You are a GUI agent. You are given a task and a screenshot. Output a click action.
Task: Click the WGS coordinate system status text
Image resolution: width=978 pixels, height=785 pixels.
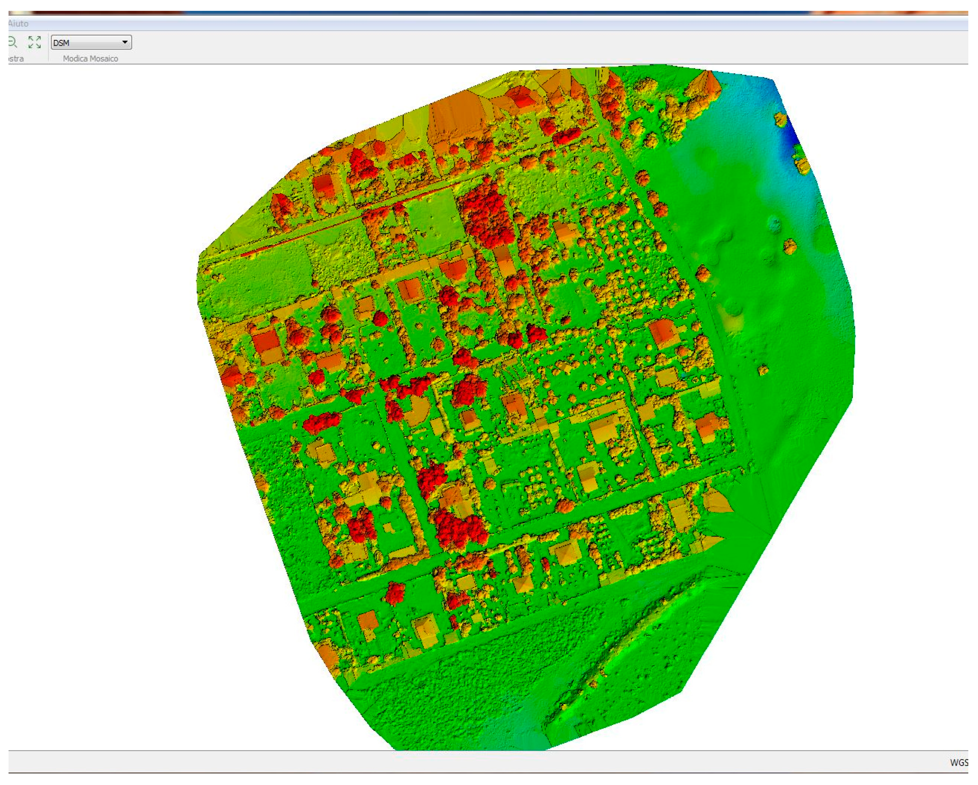(x=958, y=762)
